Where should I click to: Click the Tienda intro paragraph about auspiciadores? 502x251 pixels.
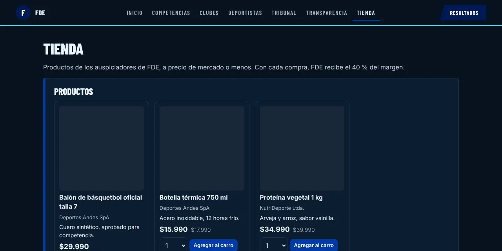[x=224, y=67]
